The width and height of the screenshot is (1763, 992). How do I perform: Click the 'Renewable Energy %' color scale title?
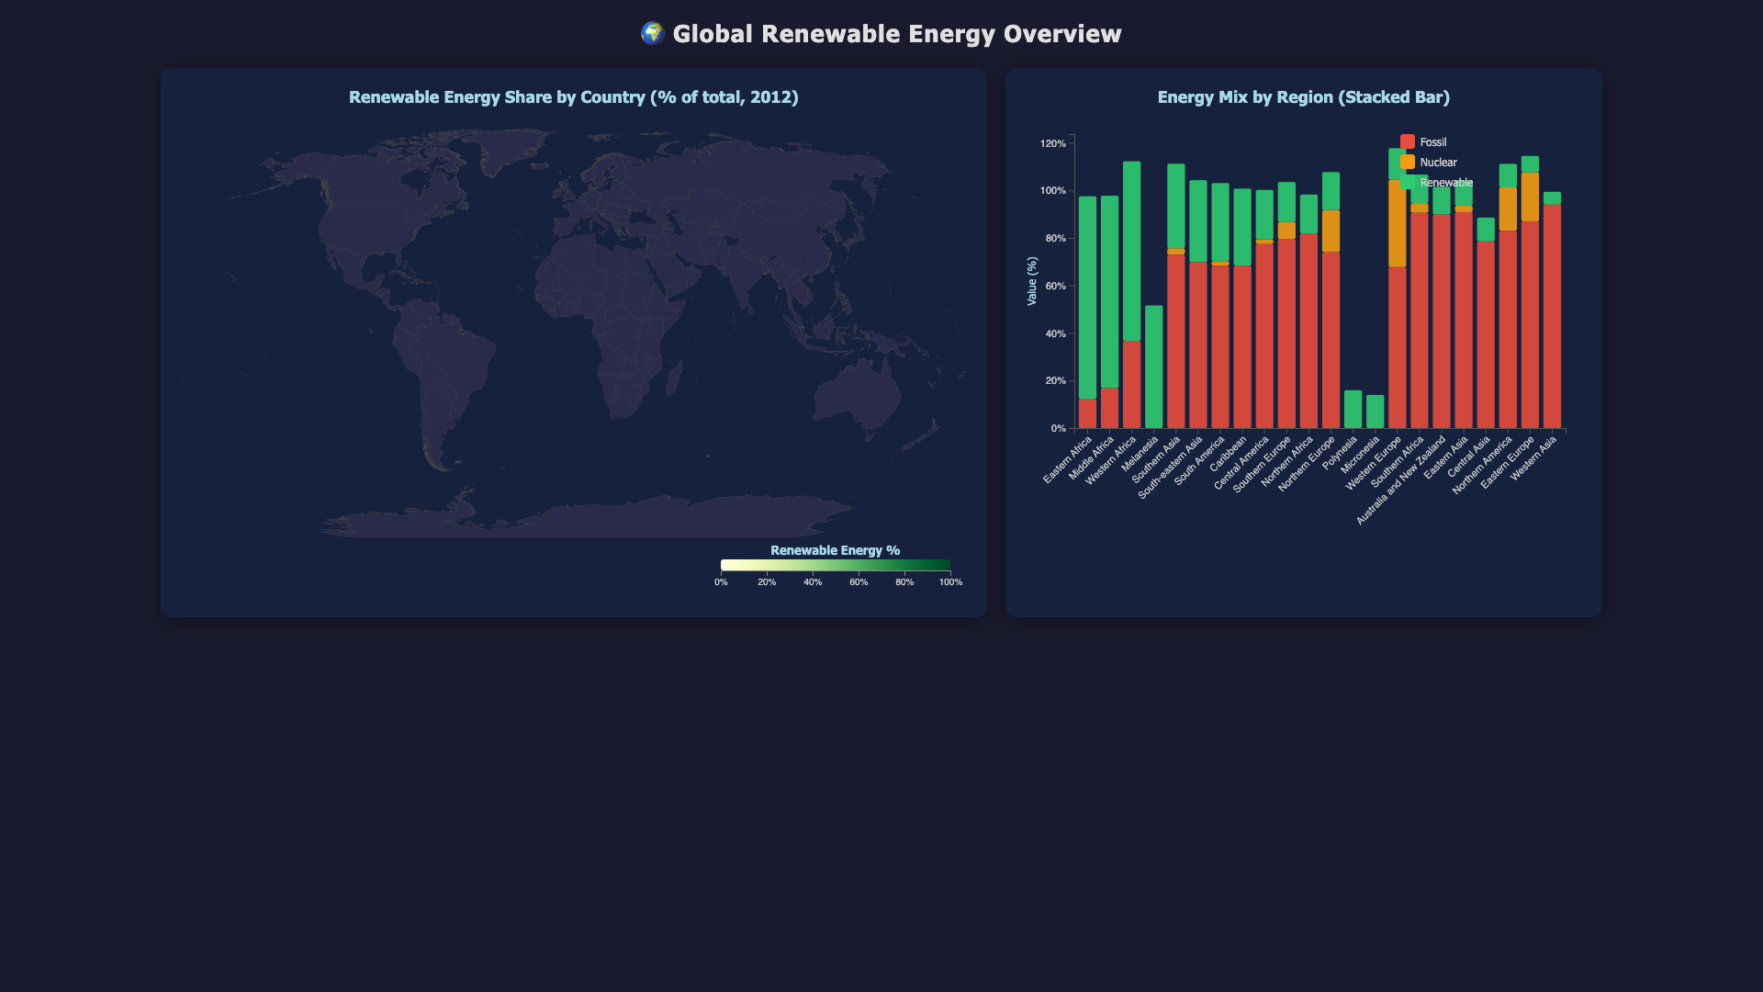pos(836,550)
